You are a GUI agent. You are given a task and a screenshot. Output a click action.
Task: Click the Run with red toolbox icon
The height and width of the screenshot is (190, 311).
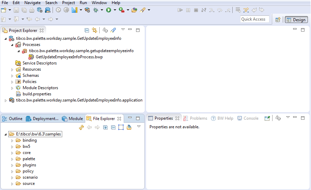(121, 10)
